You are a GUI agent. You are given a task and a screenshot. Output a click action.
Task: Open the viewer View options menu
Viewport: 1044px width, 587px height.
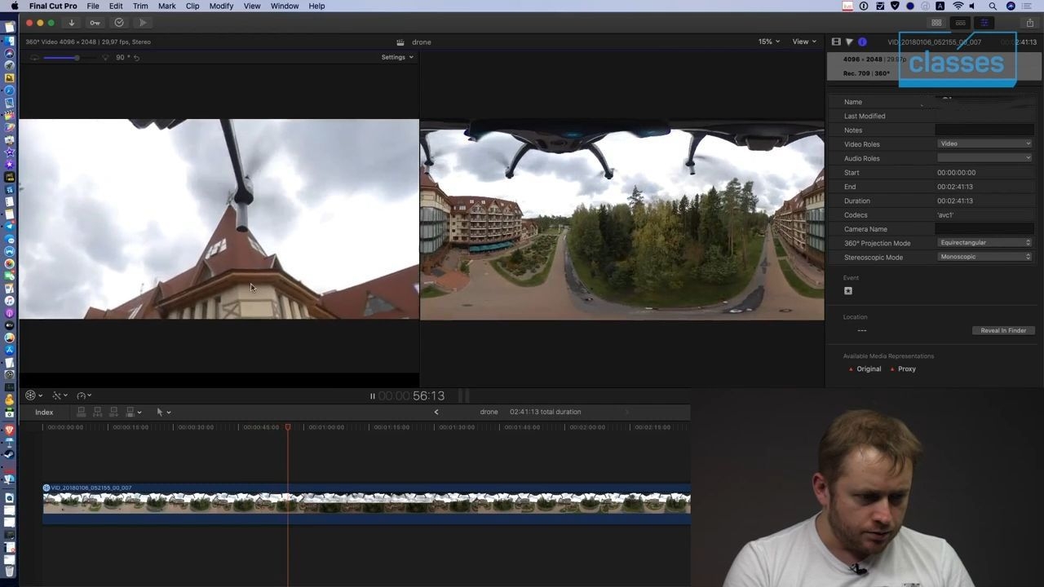click(803, 42)
